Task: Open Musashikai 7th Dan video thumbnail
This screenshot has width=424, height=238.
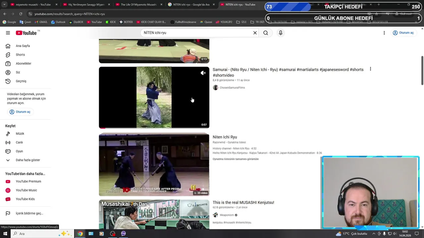Action: (x=154, y=215)
